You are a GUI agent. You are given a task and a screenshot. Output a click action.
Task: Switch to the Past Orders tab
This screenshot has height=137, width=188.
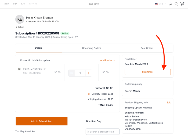[x=147, y=48]
